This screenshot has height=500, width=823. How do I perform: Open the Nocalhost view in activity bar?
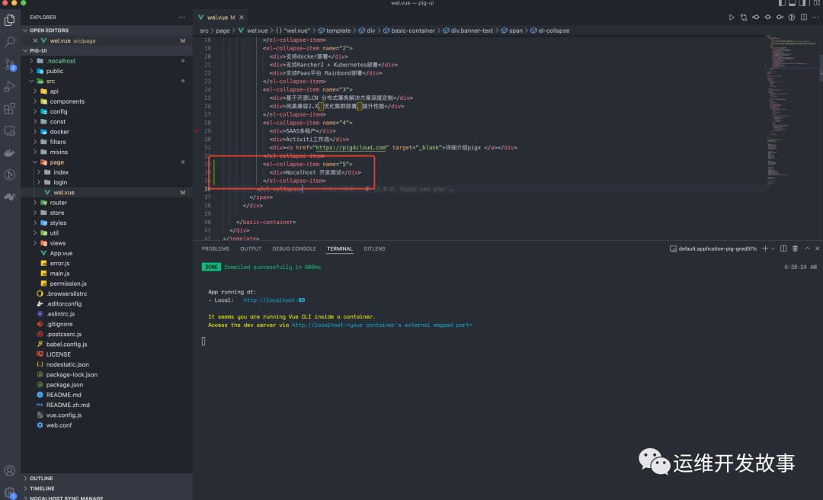9,197
